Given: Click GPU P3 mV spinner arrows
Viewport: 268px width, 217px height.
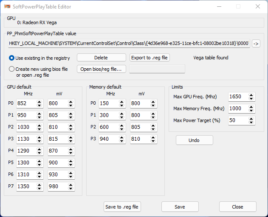Looking at the screenshot, I should [71, 139].
